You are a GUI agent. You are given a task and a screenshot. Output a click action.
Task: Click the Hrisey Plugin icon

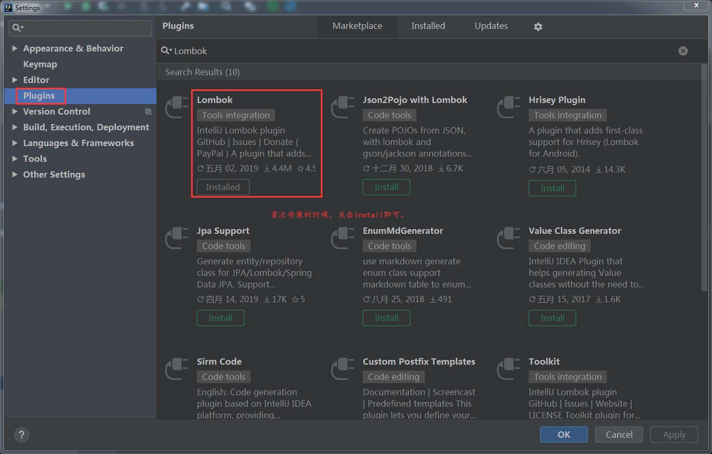coord(509,107)
